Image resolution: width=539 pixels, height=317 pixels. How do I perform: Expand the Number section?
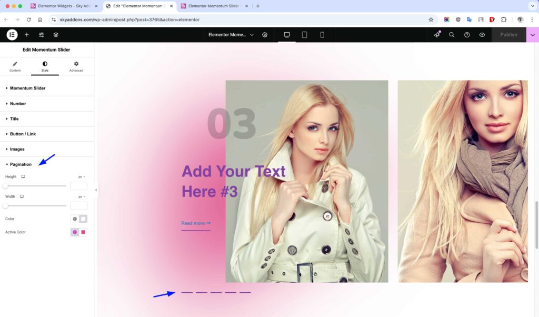pos(47,104)
